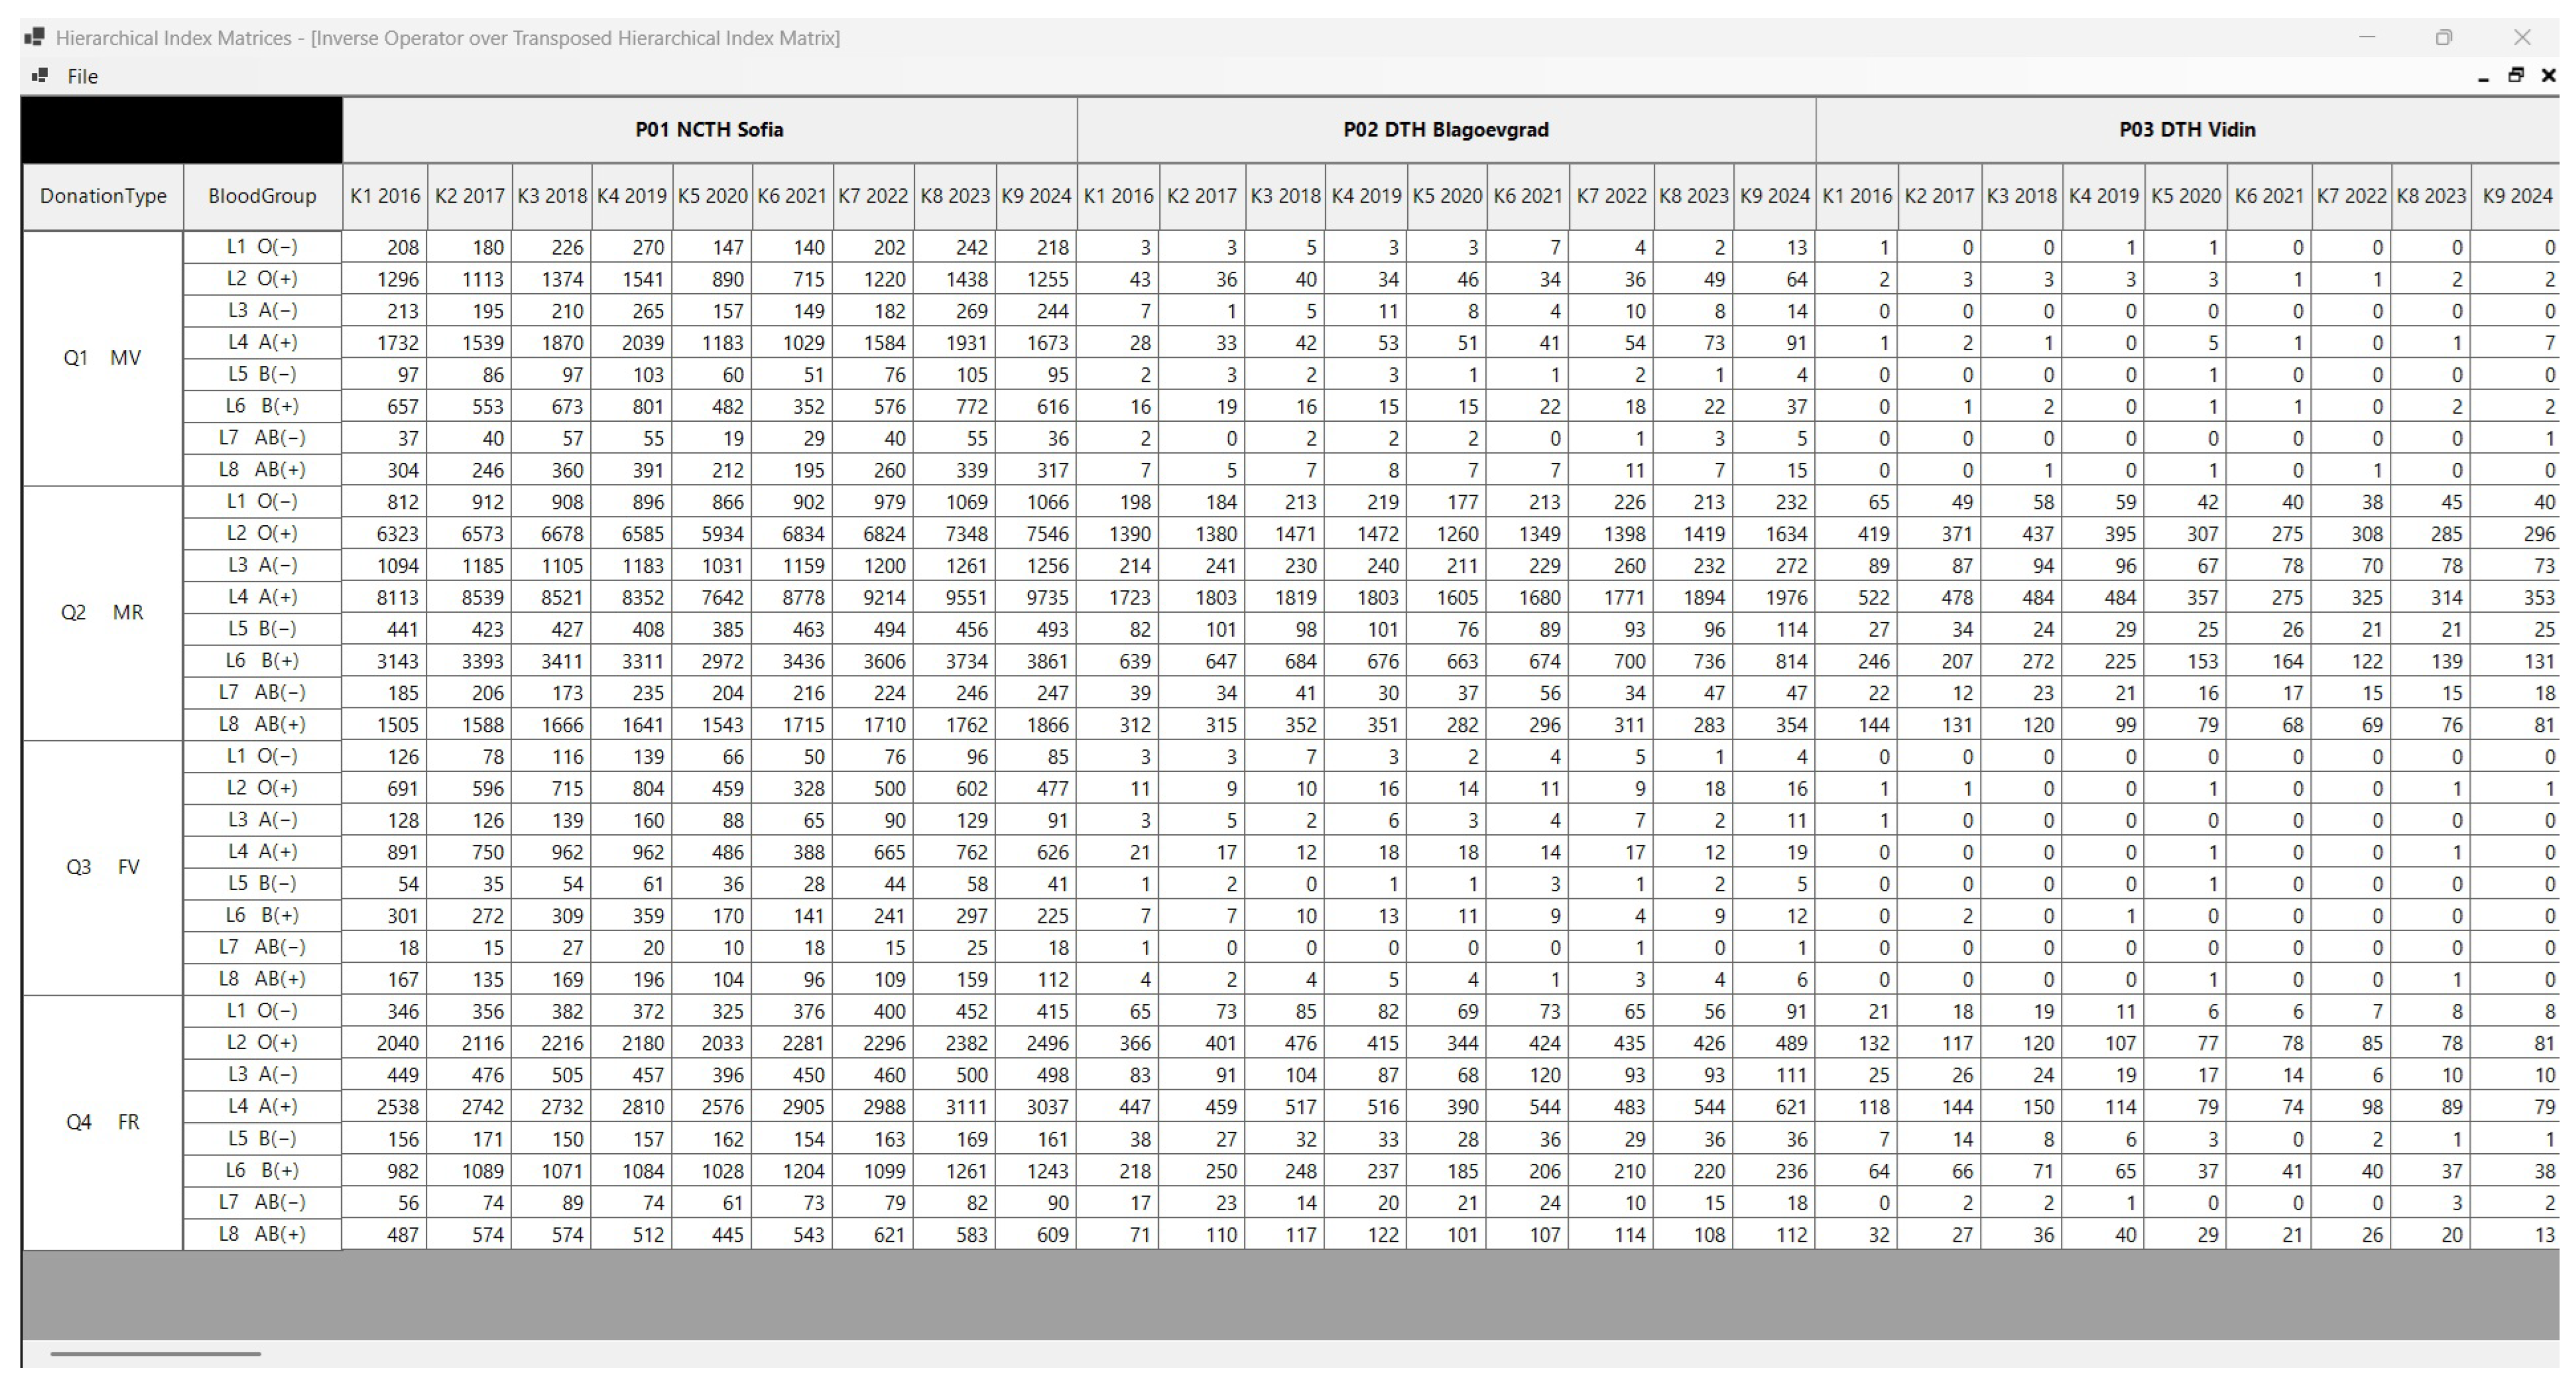Close the Hierarchical Index Matrices application
Viewport: 2576px width, 1387px height.
2522,38
